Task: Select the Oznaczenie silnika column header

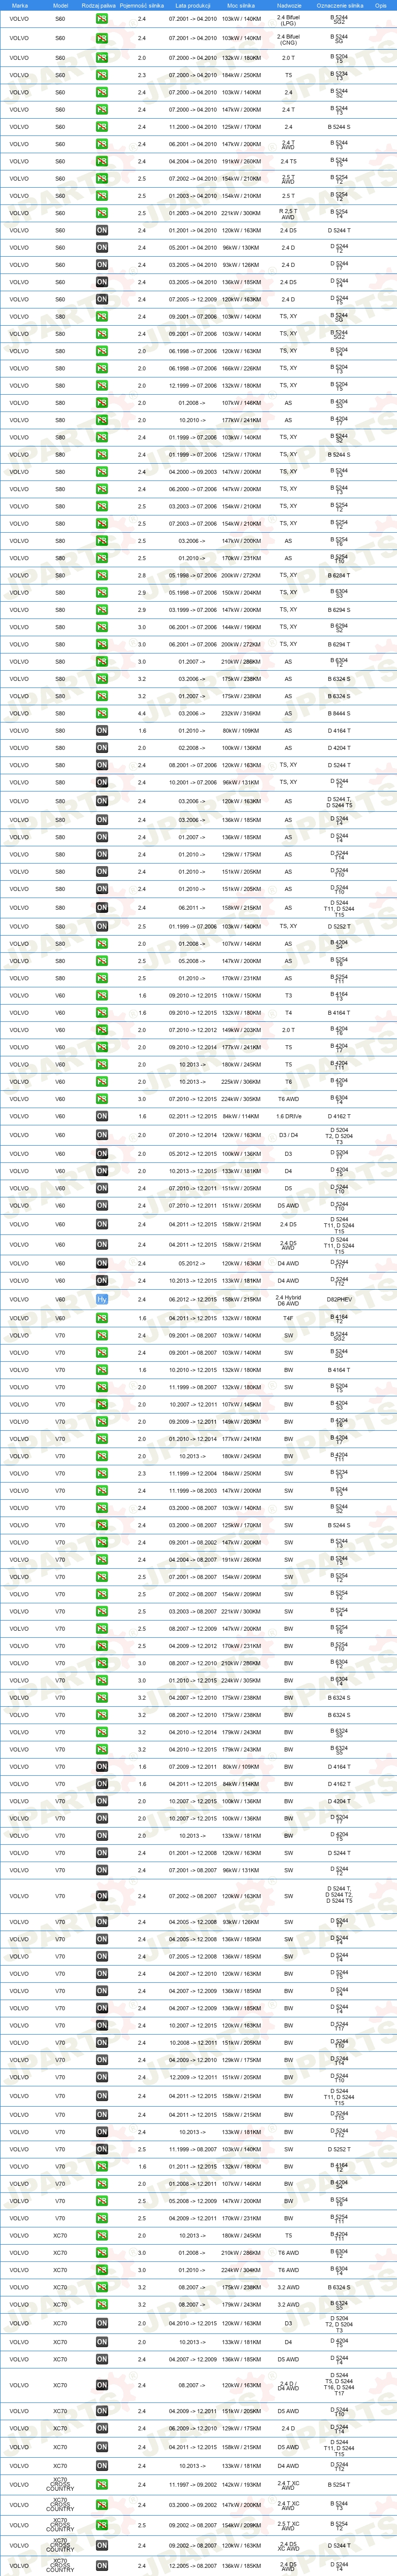Action: click(339, 5)
